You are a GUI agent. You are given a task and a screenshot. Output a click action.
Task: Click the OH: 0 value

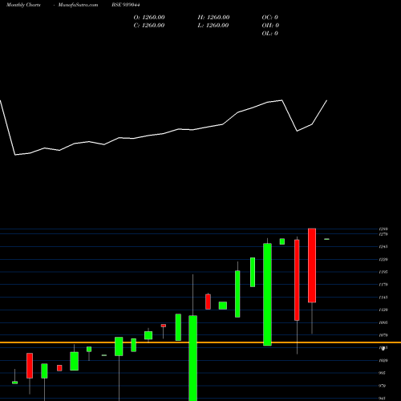pyautogui.click(x=270, y=26)
